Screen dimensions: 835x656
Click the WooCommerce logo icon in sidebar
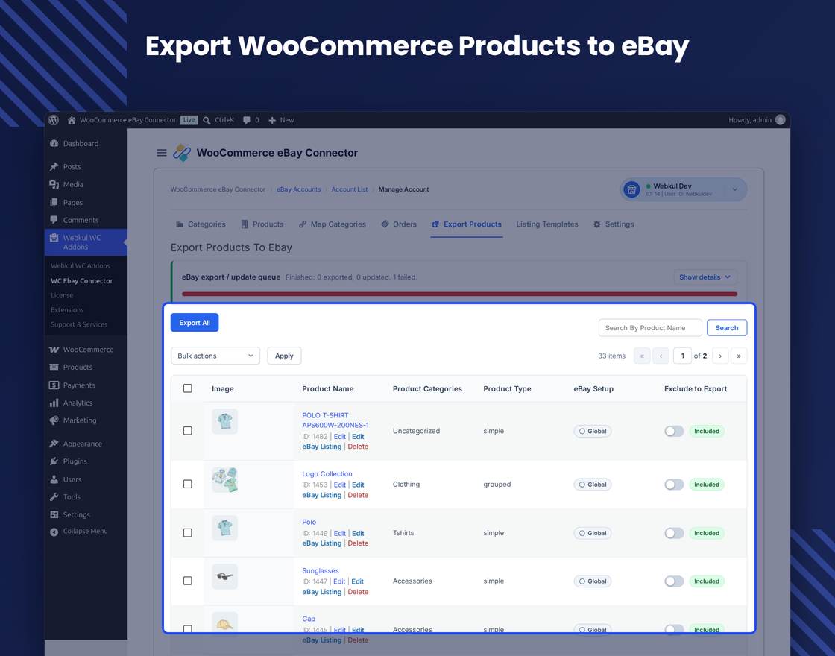(54, 350)
